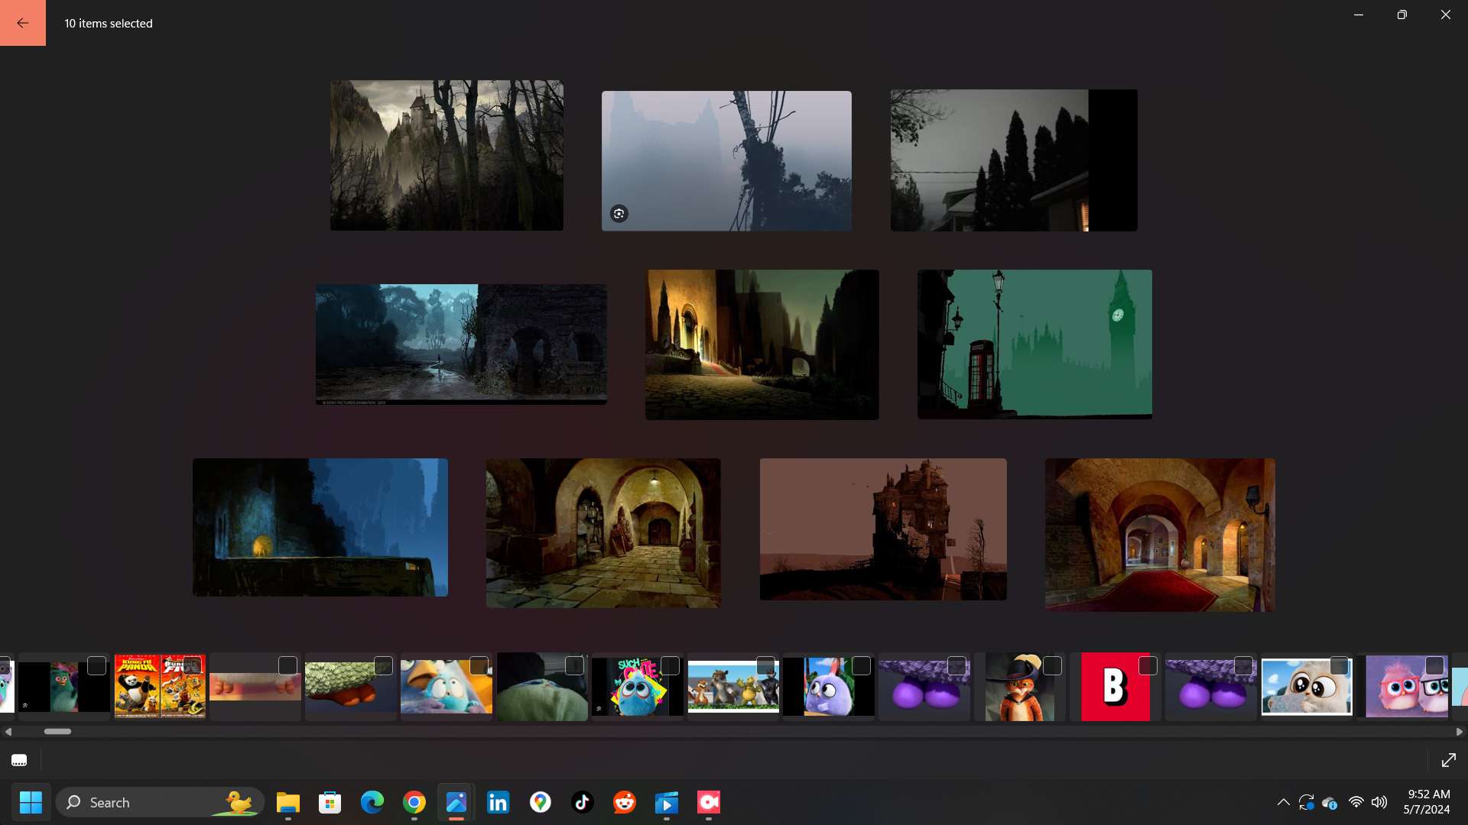Tick the checkbox on the pink birds thumbnail
Screen dimensions: 1468x825
[x=1434, y=665]
